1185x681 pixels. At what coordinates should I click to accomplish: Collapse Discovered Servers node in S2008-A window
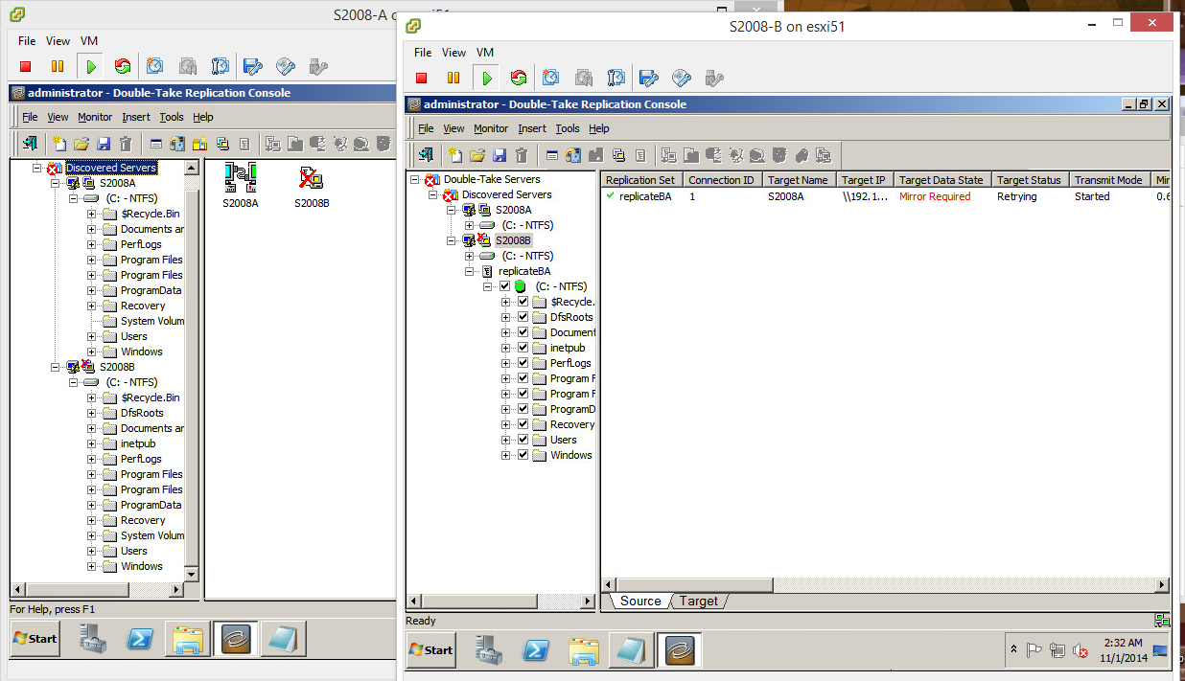pos(37,168)
